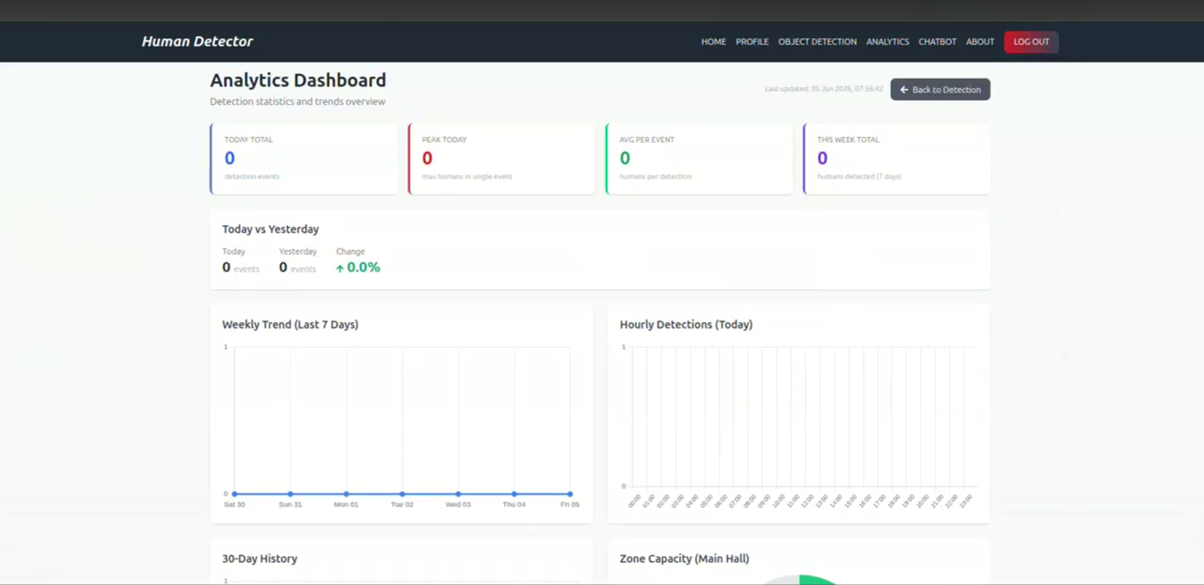The height and width of the screenshot is (585, 1204).
Task: Click 'humans per detection' caption
Action: click(x=655, y=176)
